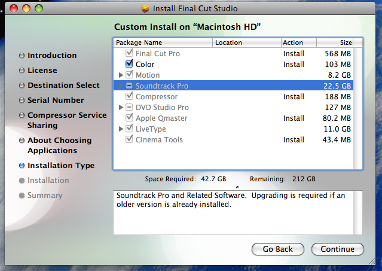The width and height of the screenshot is (382, 271).
Task: Click the 127 MB size value
Action: coord(338,108)
